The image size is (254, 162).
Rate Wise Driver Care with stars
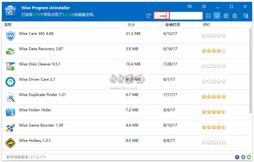point(214,81)
